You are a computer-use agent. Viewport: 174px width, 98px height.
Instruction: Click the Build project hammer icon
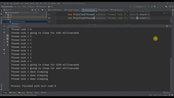(x=130, y=7)
